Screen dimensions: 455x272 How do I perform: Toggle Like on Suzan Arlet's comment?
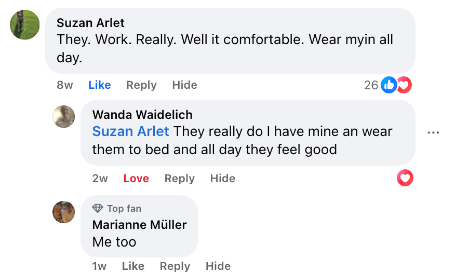pos(99,85)
